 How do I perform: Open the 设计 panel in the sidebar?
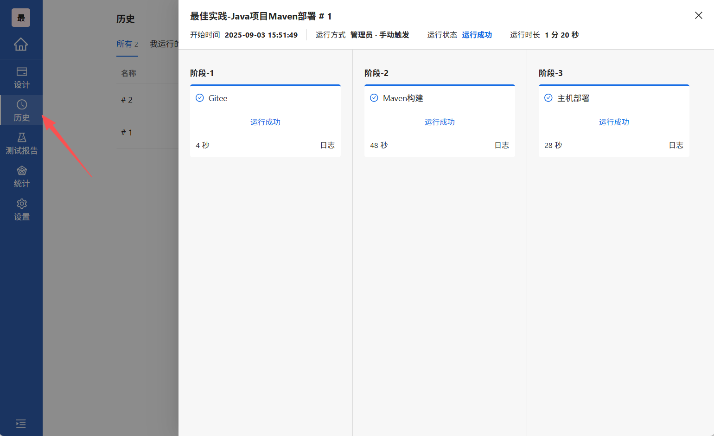[21, 77]
